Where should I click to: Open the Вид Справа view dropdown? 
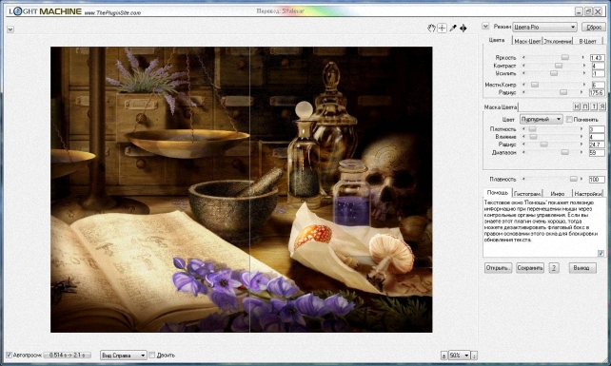coord(123,356)
